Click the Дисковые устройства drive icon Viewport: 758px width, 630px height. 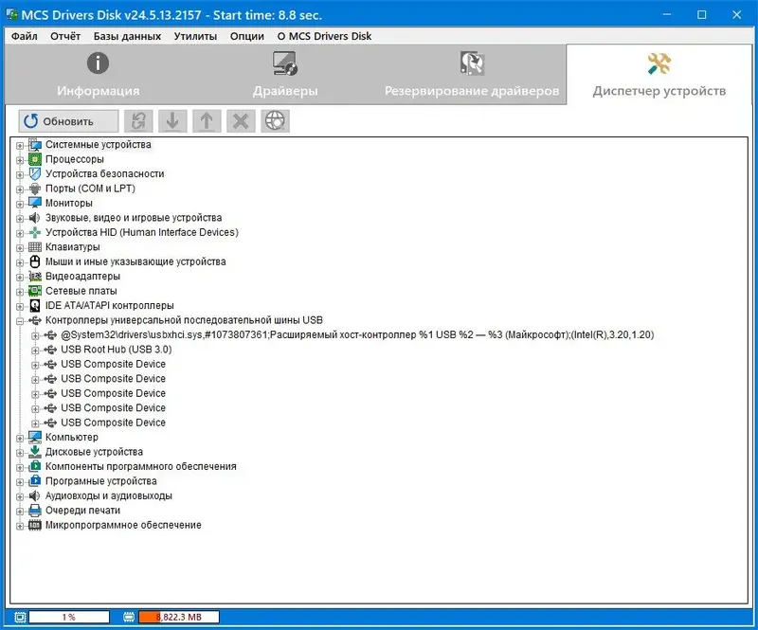35,452
